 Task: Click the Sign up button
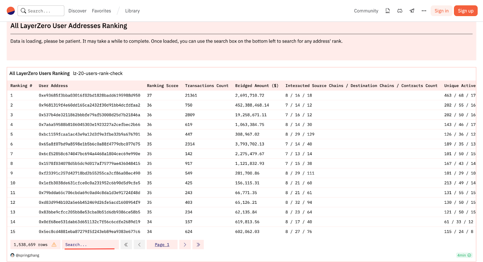tap(466, 11)
